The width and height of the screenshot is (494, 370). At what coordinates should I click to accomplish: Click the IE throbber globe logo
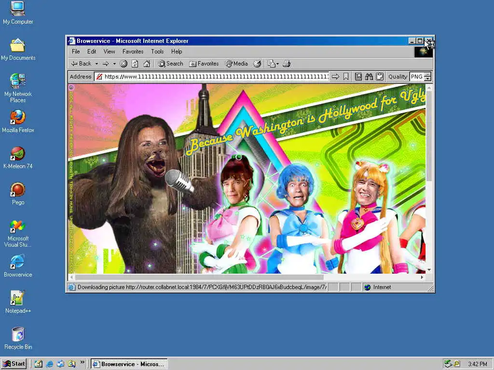tap(424, 52)
